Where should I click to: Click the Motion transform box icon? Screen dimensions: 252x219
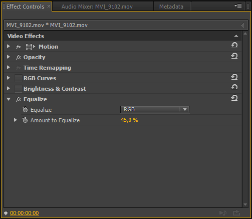coord(31,47)
